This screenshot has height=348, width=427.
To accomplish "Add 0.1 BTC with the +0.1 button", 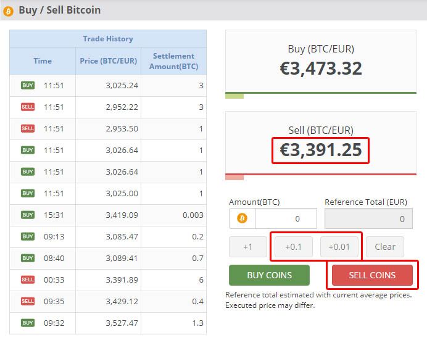I will coord(294,247).
